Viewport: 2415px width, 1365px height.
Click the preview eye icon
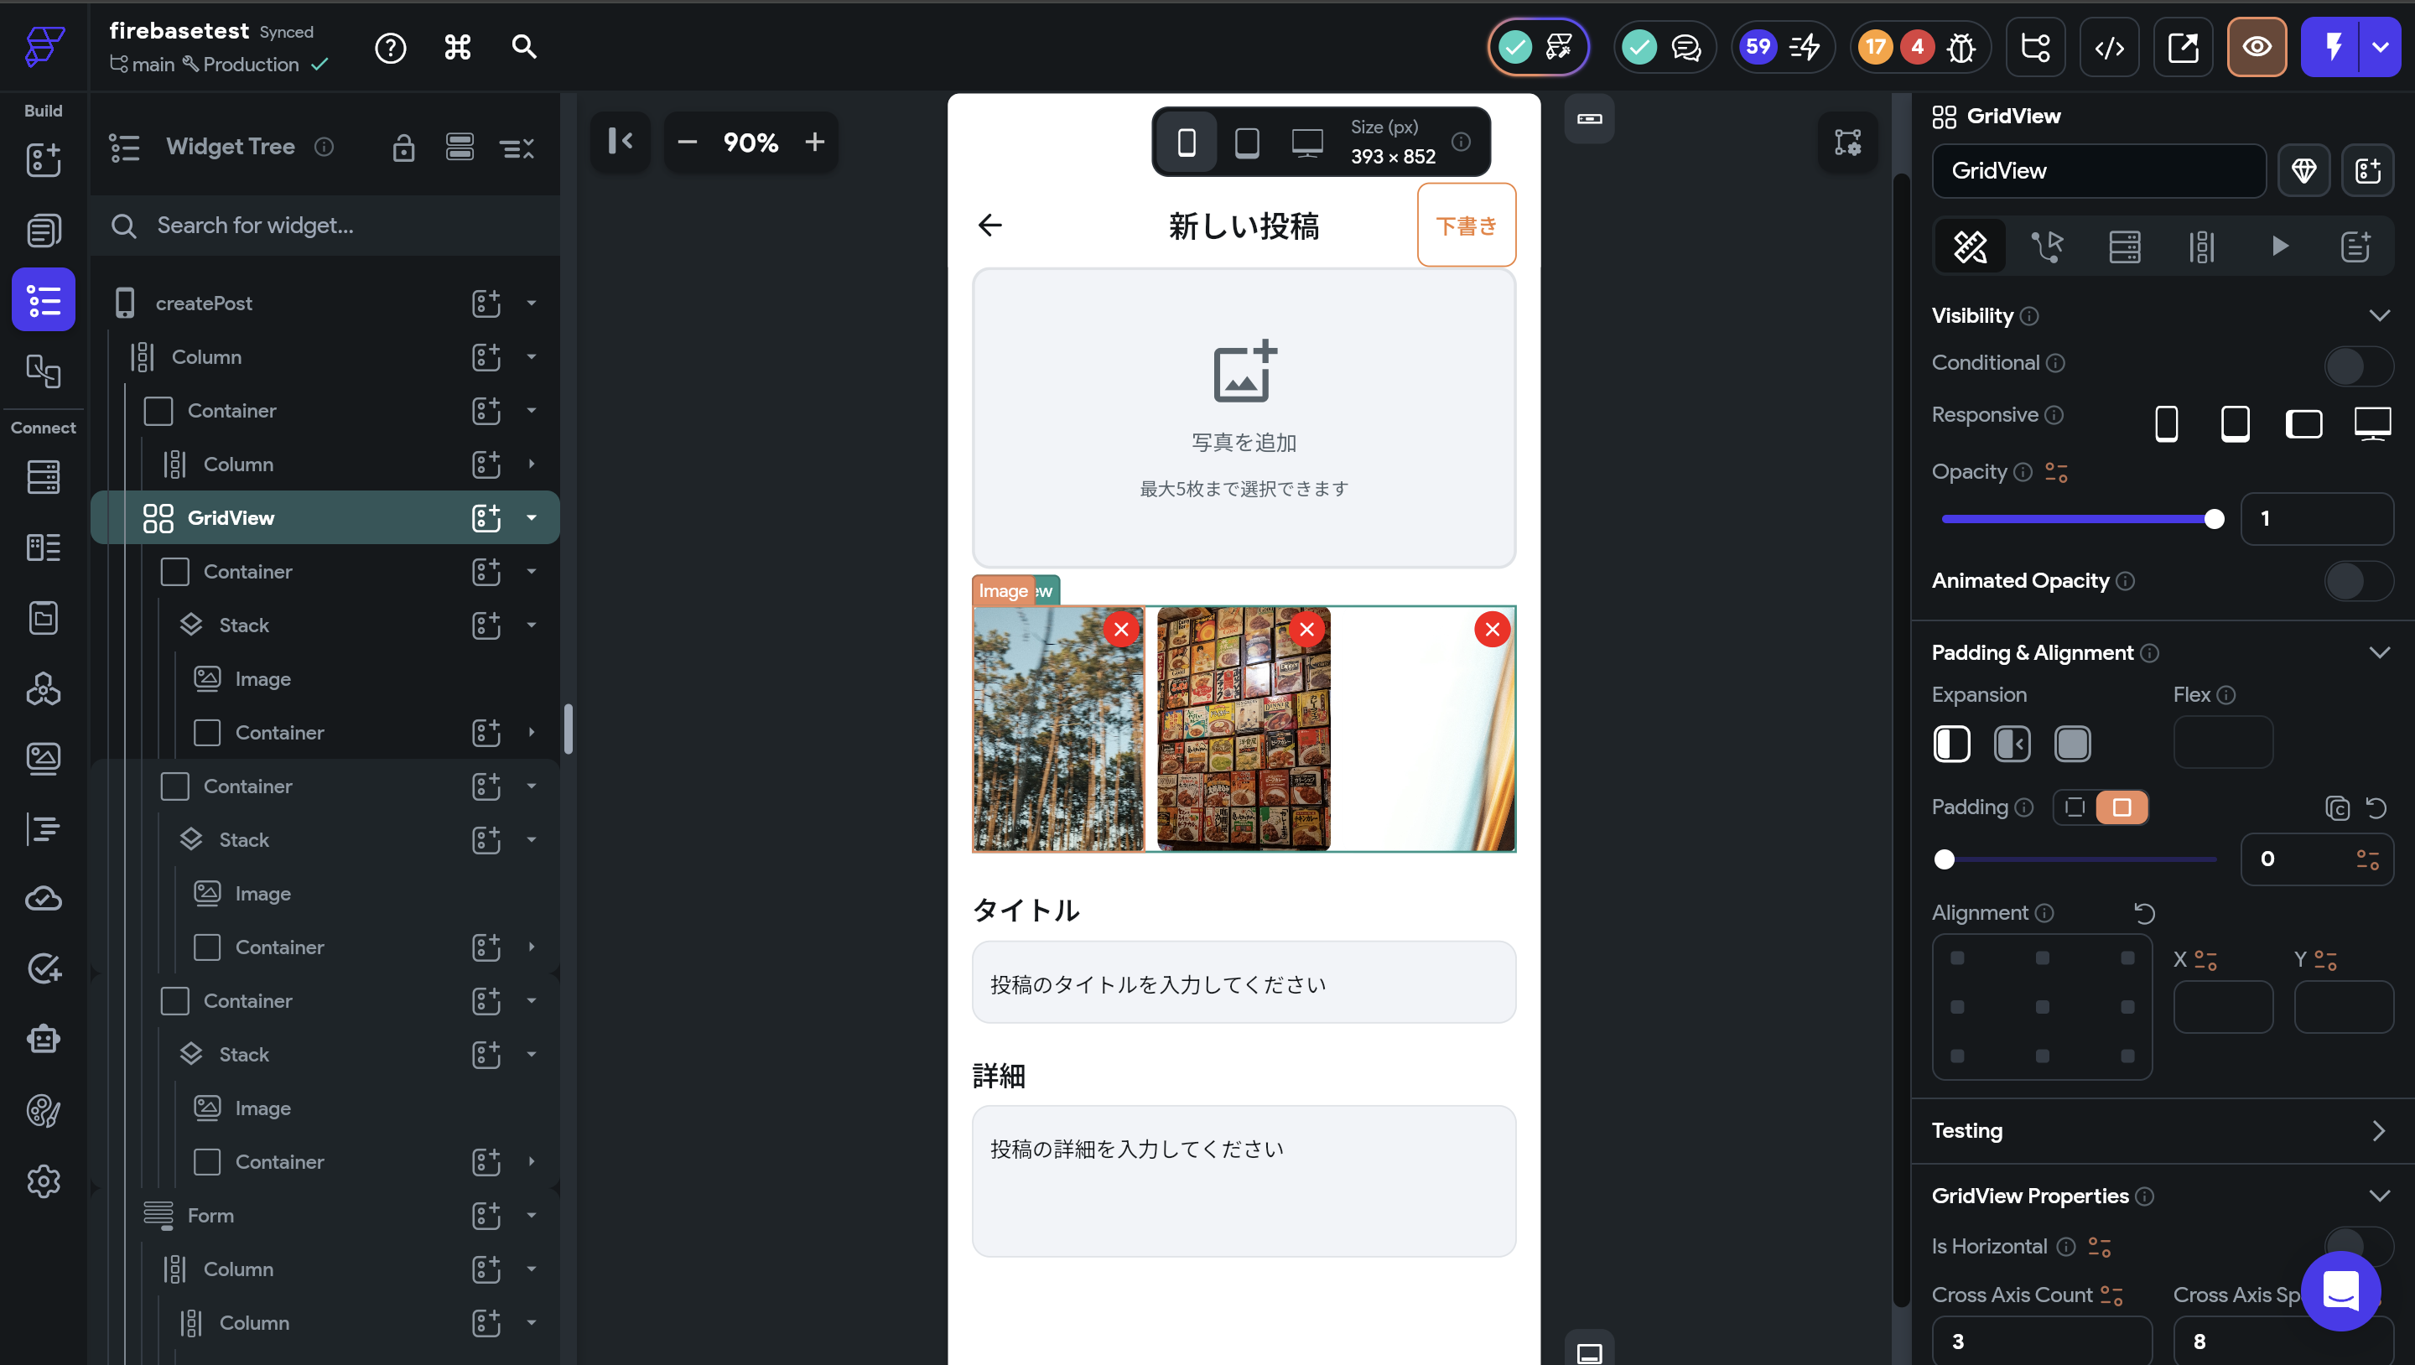[x=2257, y=47]
